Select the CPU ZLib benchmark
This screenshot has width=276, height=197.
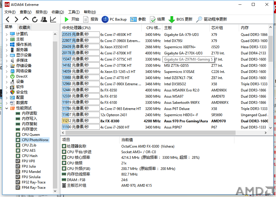coord(29,145)
